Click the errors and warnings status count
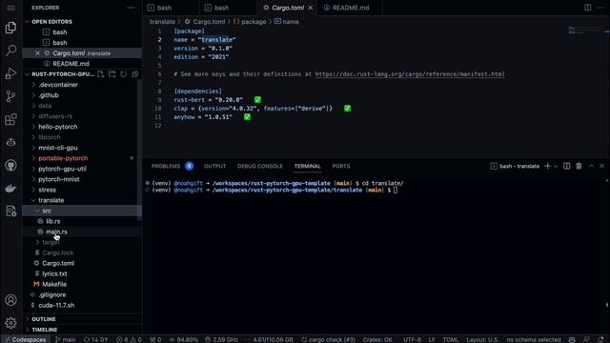This screenshot has height=343, width=610. (130, 339)
